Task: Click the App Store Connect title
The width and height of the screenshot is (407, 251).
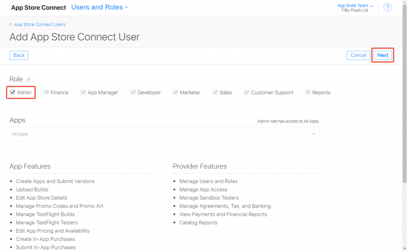Action: 39,8
